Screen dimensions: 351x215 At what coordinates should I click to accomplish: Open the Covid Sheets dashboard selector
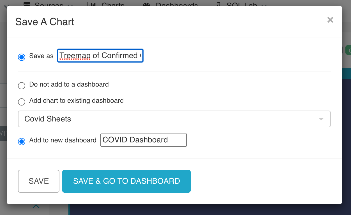point(174,119)
